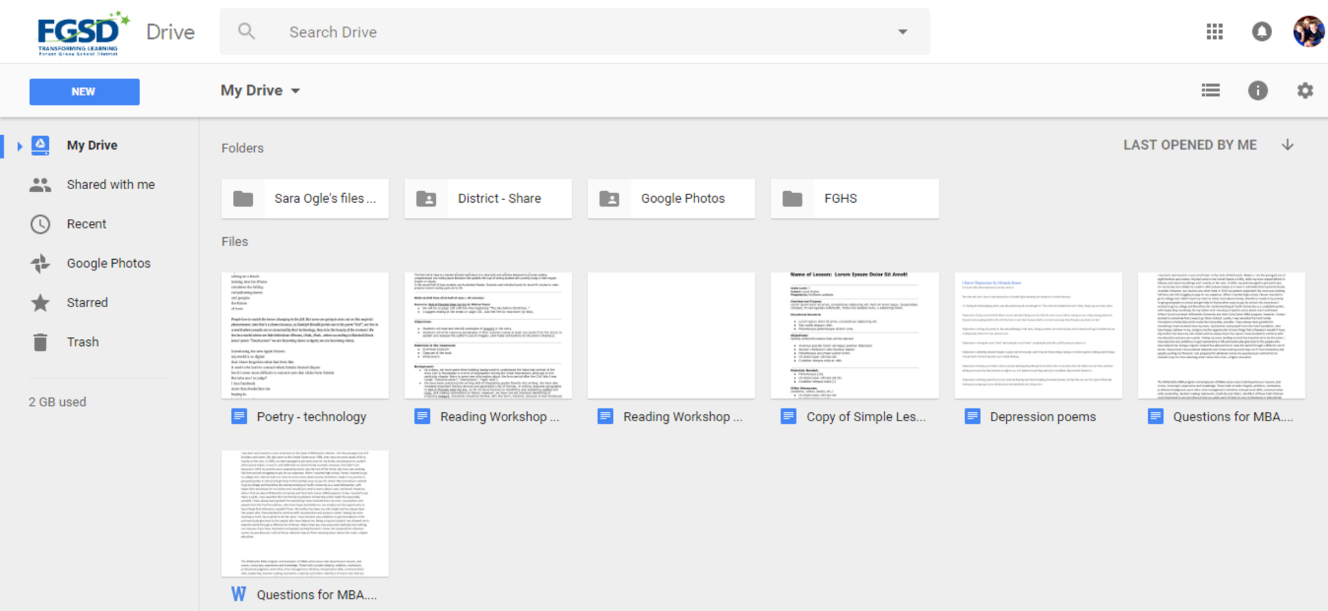
Task: Open the view details info icon
Action: [x=1257, y=91]
